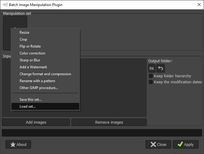Select Load set... from the menu
The image size is (204, 154).
point(27,106)
